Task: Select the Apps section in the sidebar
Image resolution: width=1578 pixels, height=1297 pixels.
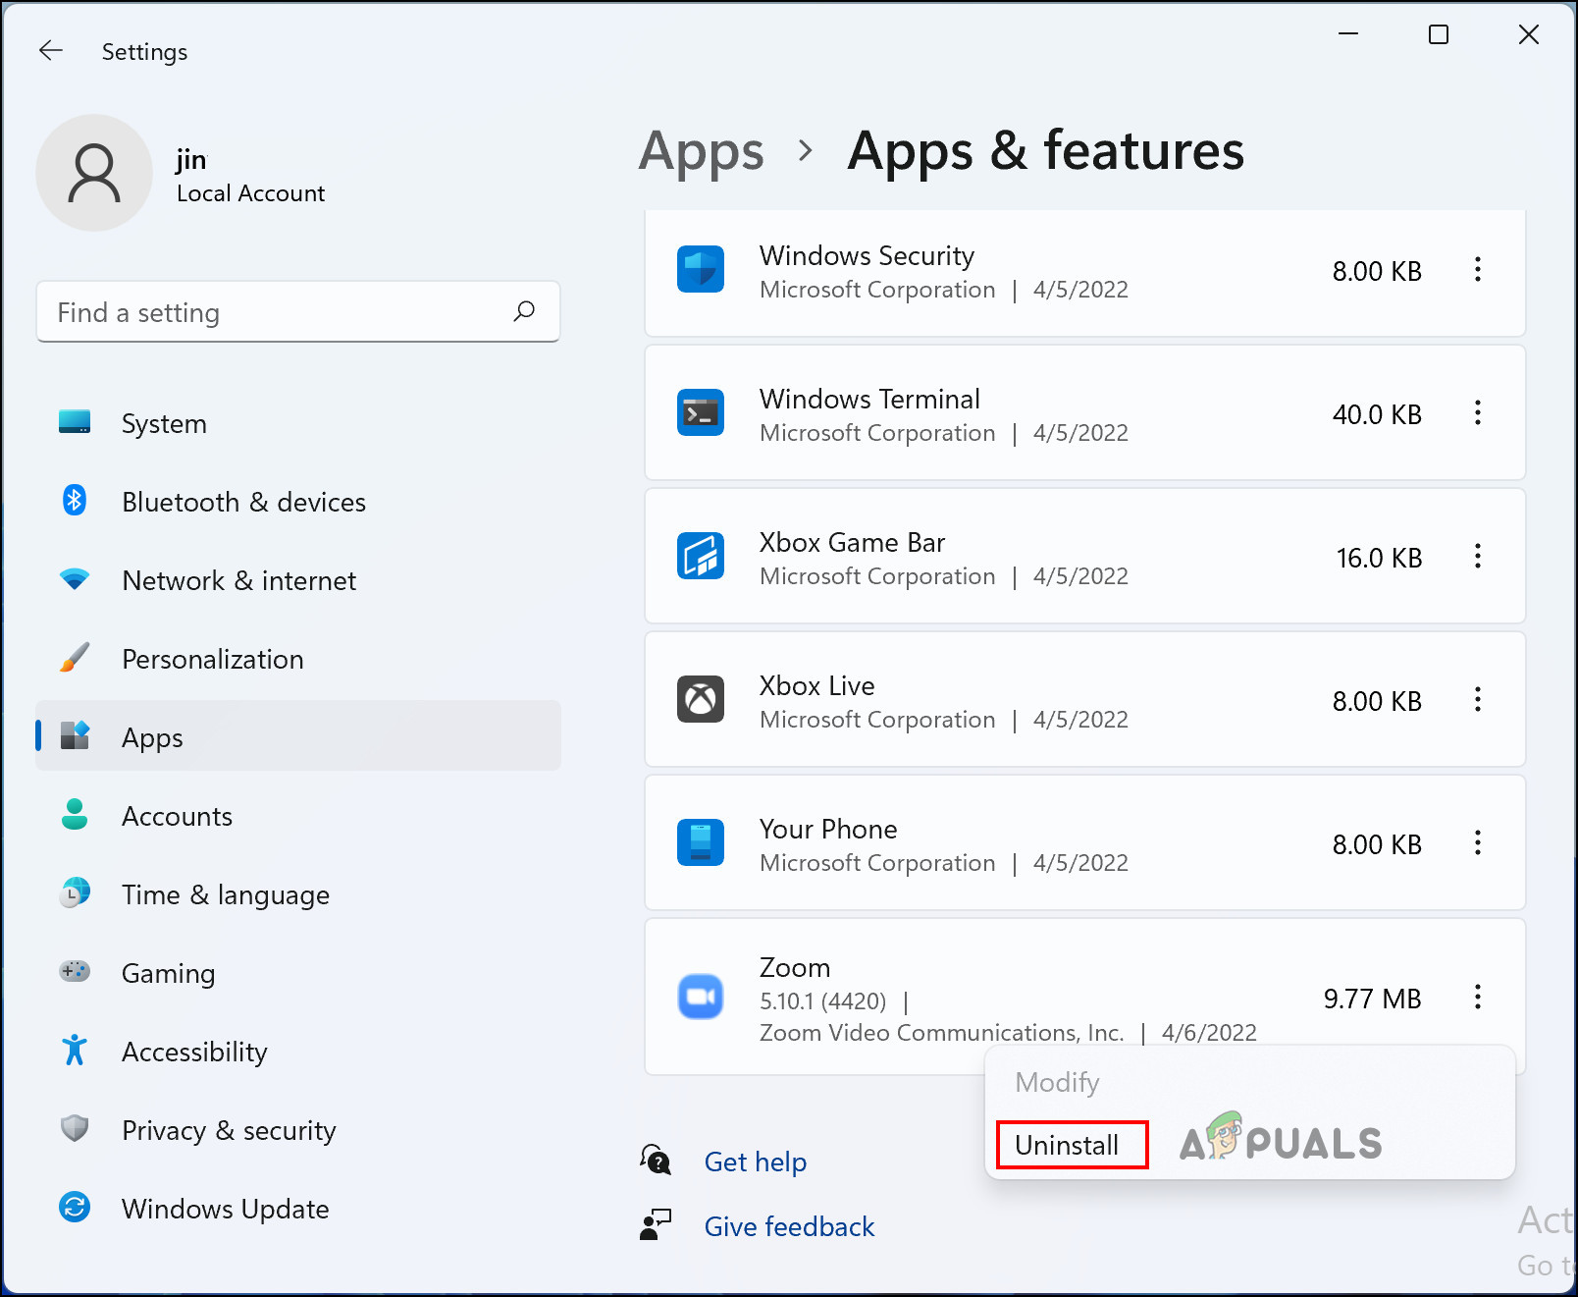Action: click(152, 737)
